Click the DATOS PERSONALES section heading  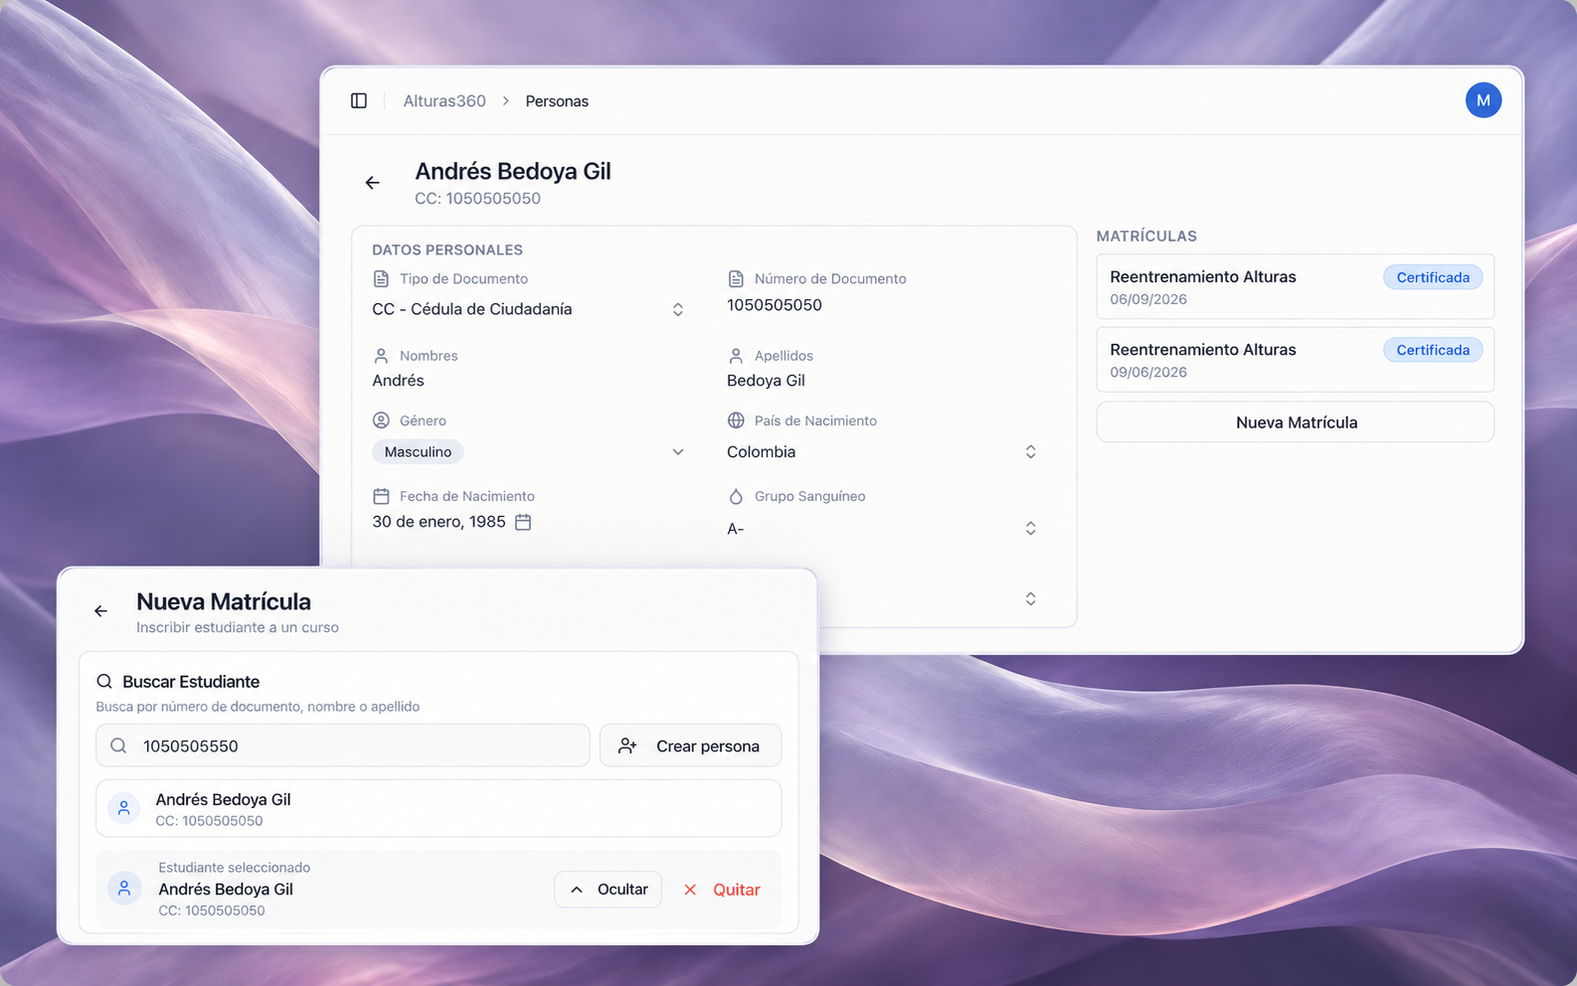(x=447, y=250)
